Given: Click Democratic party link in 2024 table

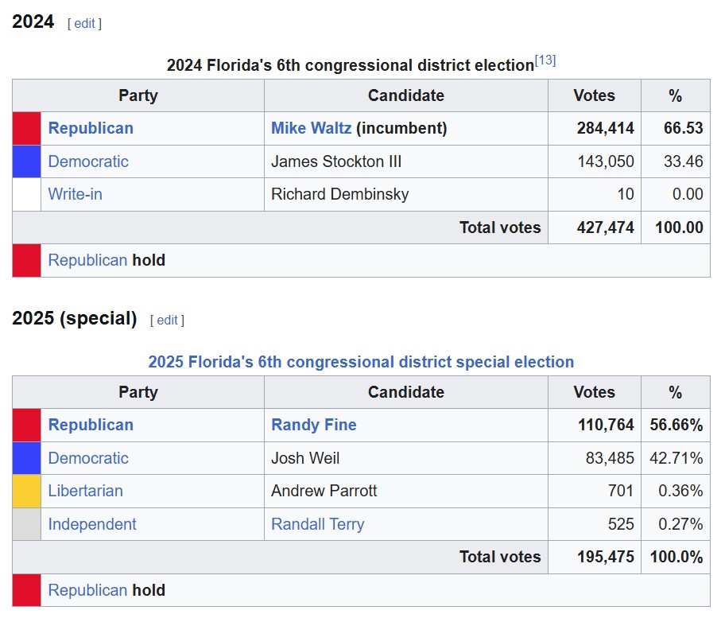Looking at the screenshot, I should pos(88,161).
